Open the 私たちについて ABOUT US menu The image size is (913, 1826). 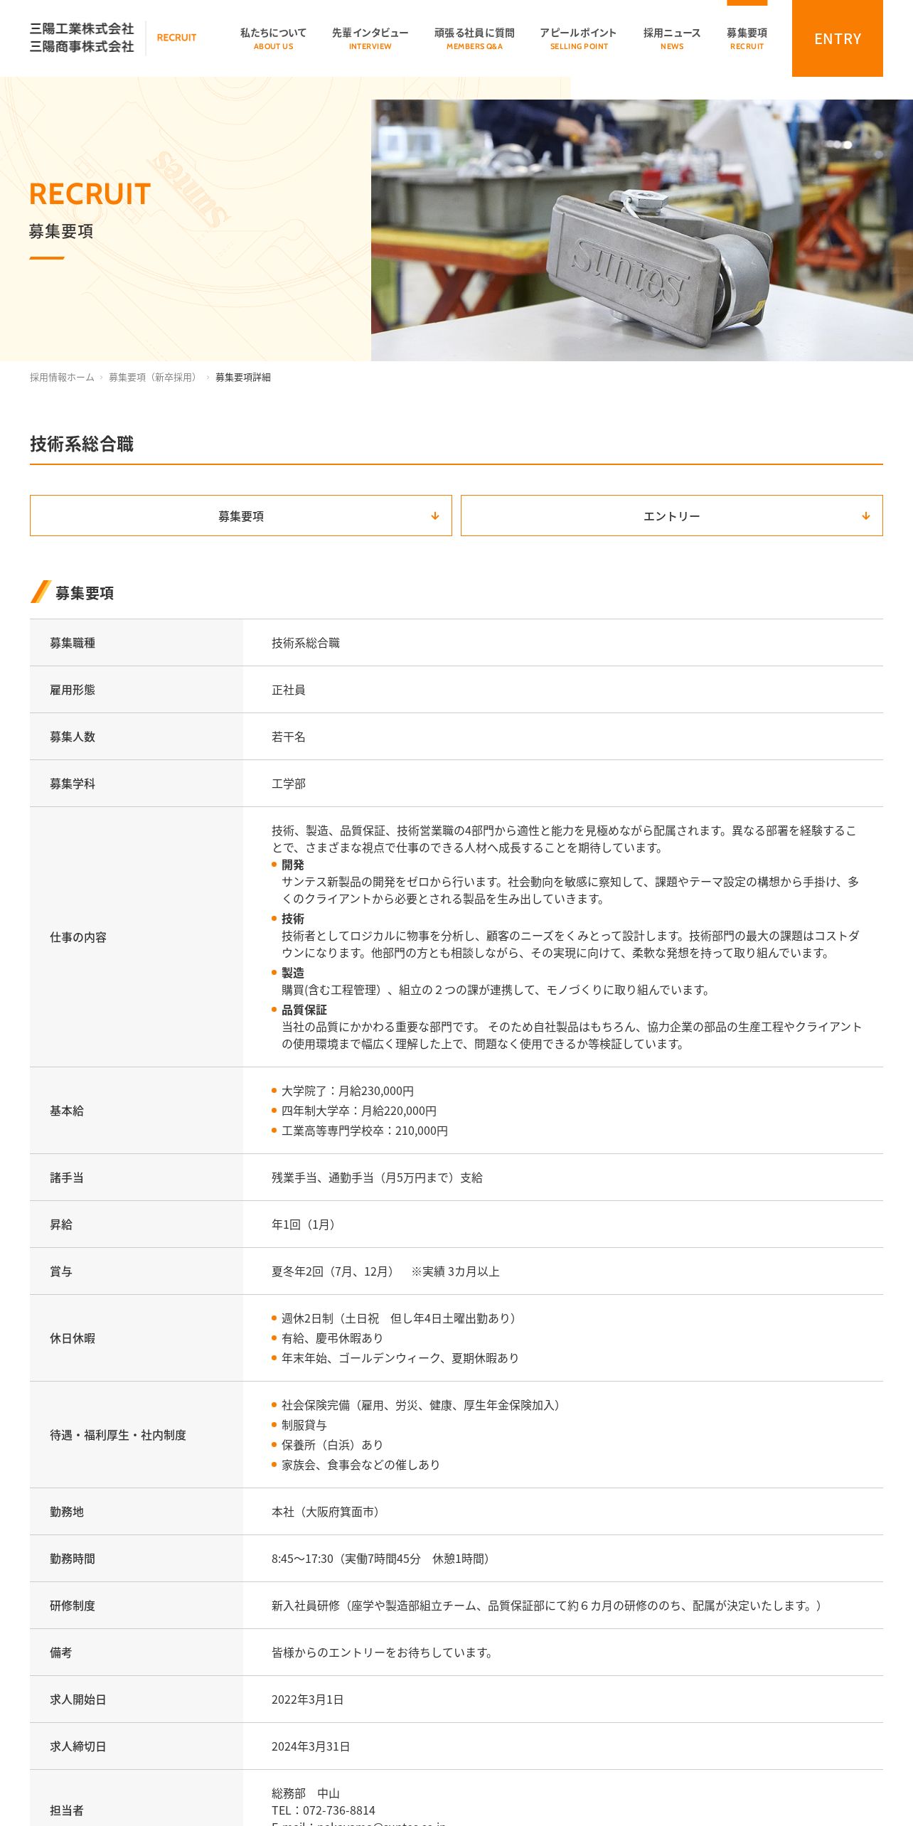coord(273,38)
